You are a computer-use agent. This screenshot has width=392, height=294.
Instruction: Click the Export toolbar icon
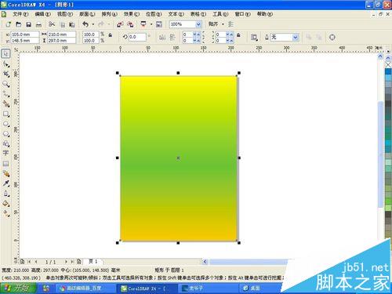[x=130, y=24]
